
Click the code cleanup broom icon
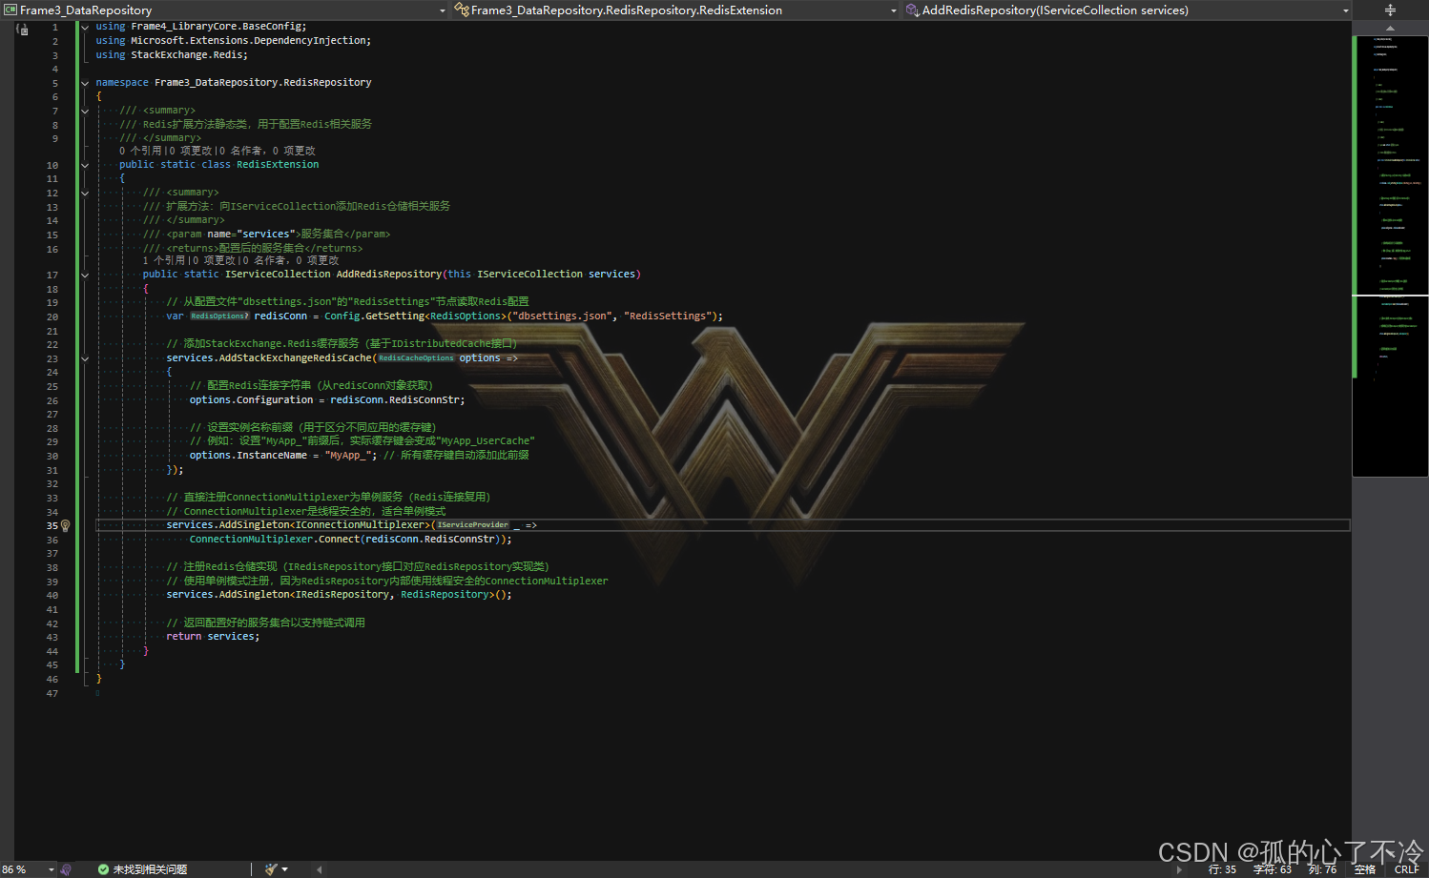271,869
